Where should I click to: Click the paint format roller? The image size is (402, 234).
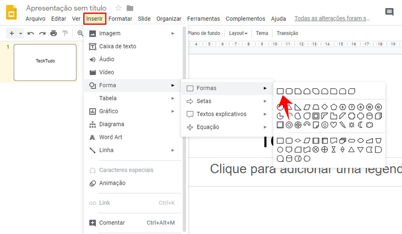[65, 33]
